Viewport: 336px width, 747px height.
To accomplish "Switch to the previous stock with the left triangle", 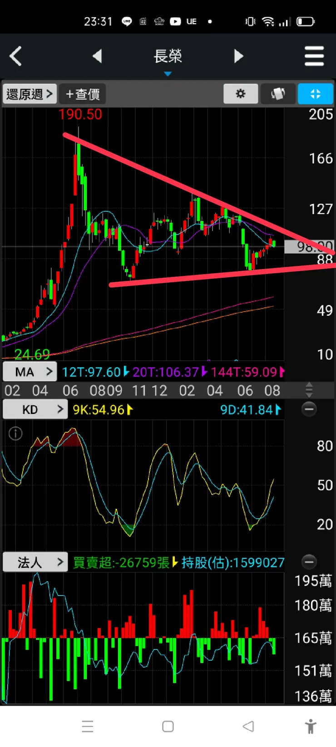I will [x=97, y=56].
